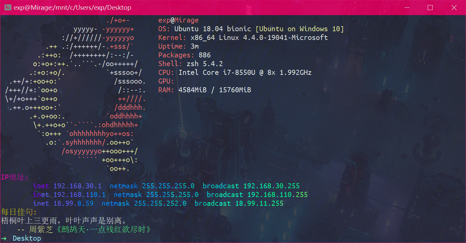
Task: Click the inet address 192.168.30.1
Action: coord(77,186)
